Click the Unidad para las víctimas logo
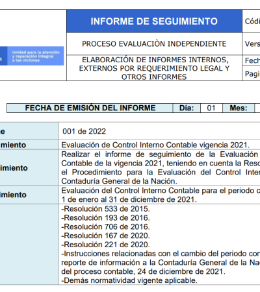Image resolution: width=260 pixels, height=292 pixels. point(32,56)
